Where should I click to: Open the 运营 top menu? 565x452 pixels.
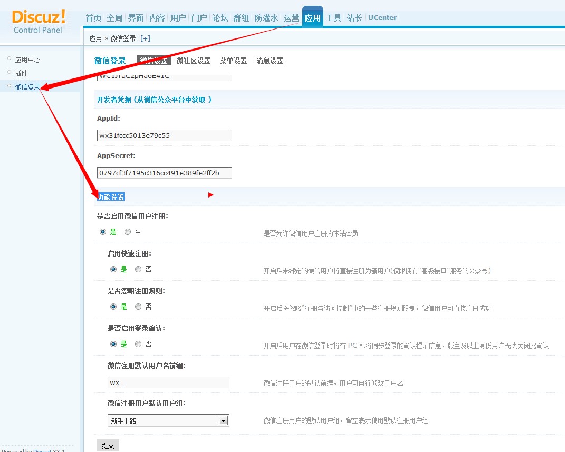pos(291,18)
